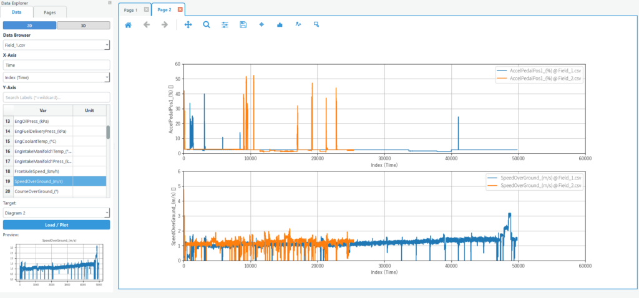
Task: Open the subplot configuration sliders icon
Action: pos(225,25)
